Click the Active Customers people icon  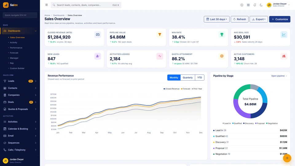point(284,56)
